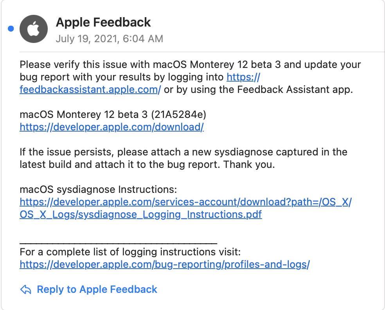Open the bug-reporting/profiles-and-logs/ link

point(165,264)
